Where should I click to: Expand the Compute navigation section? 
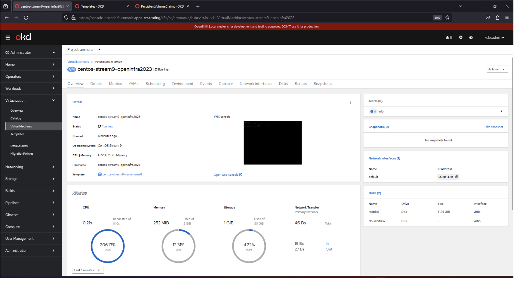(31, 227)
